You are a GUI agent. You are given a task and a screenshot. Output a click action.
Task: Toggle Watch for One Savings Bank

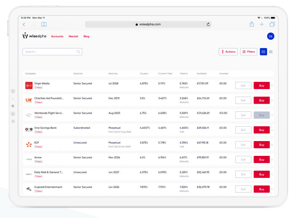click(x=38, y=132)
